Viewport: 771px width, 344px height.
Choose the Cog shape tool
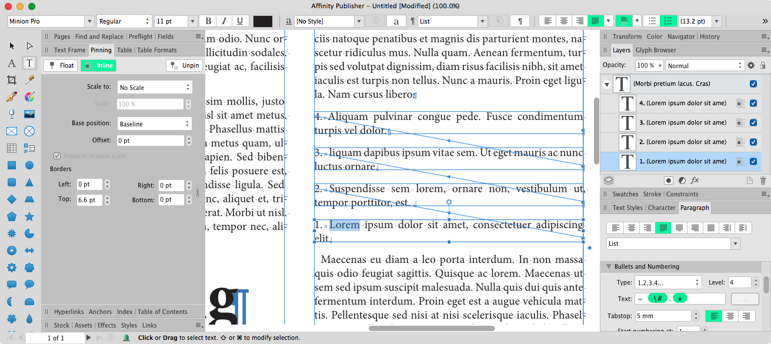[x=11, y=268]
